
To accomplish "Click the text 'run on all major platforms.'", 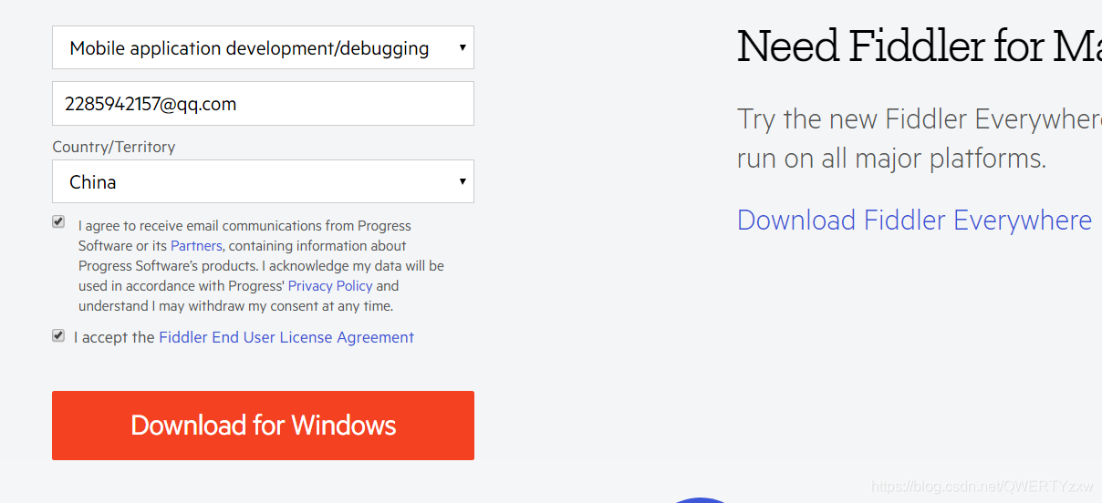I will tap(891, 159).
